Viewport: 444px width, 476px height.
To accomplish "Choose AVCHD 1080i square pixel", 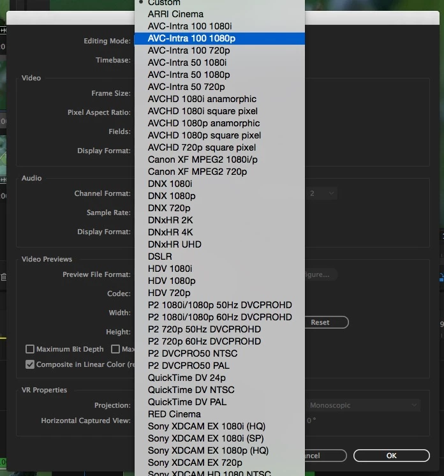I will [219, 111].
